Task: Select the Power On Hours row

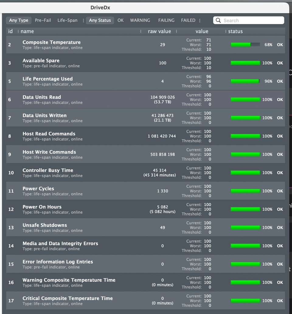Action: [145, 209]
